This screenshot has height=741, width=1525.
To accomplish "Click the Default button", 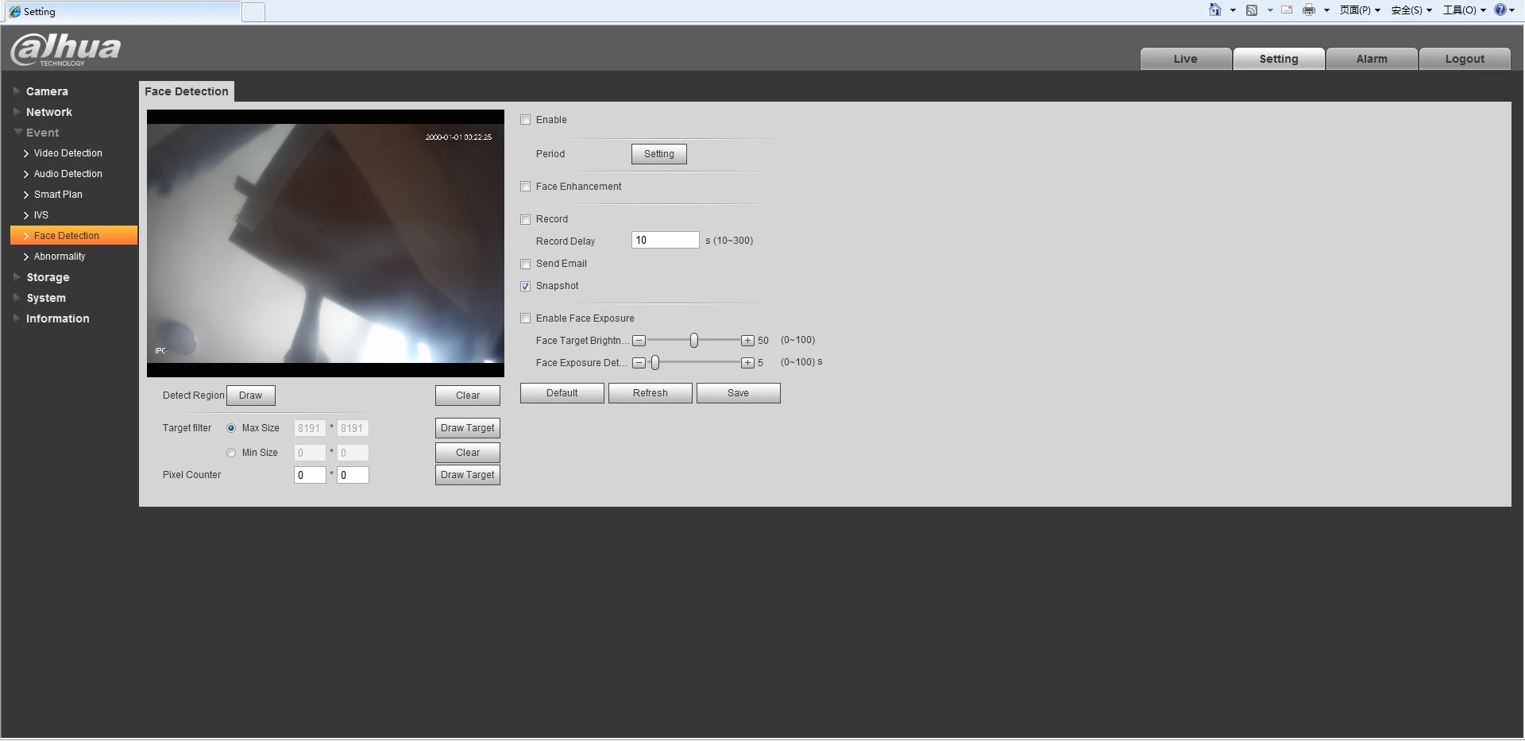I will point(562,393).
